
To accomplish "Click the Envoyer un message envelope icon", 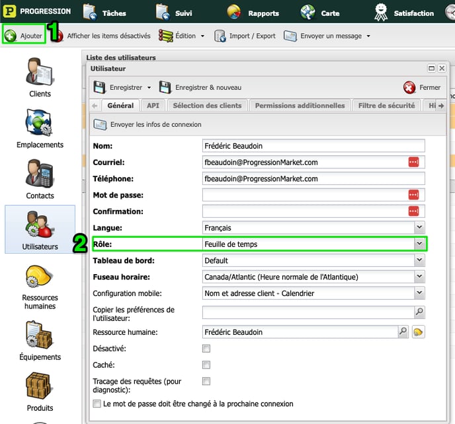I will 290,36.
